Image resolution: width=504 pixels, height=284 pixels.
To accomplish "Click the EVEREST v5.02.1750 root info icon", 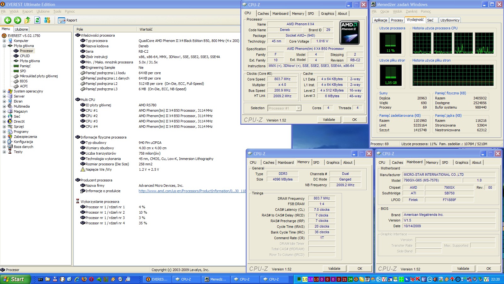I will pyautogui.click(x=4, y=36).
